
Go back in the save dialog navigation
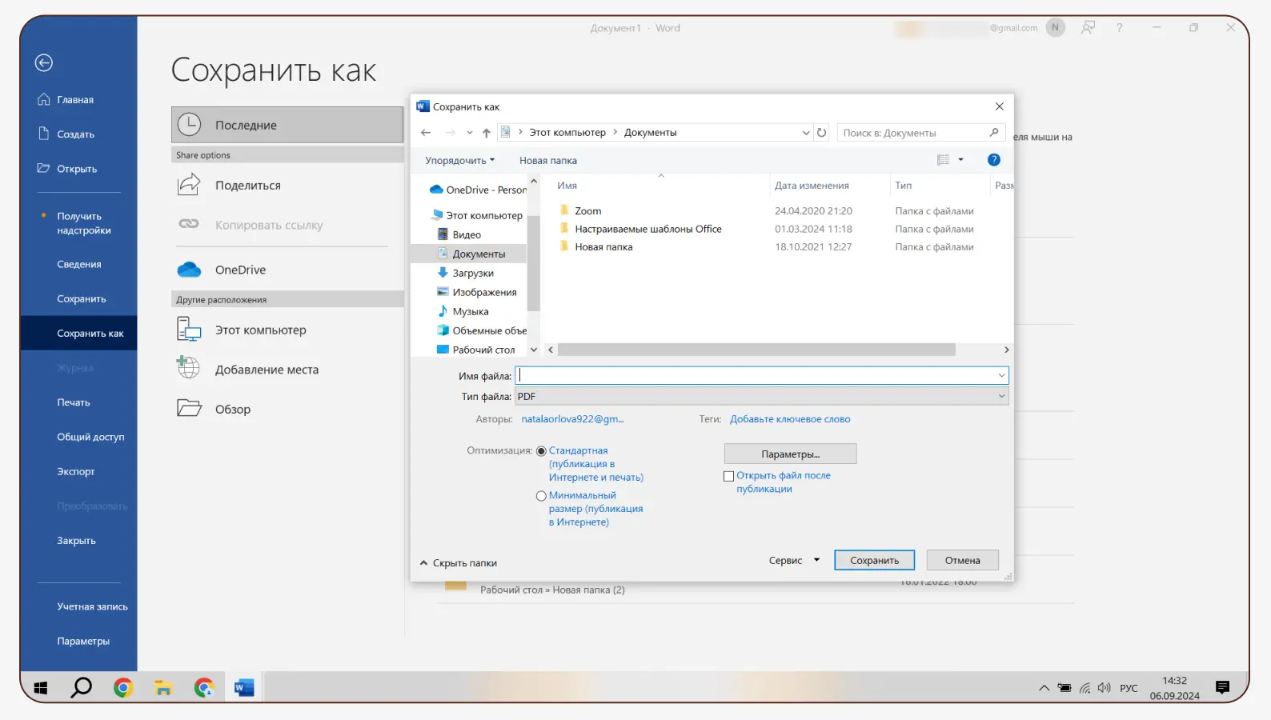[426, 133]
